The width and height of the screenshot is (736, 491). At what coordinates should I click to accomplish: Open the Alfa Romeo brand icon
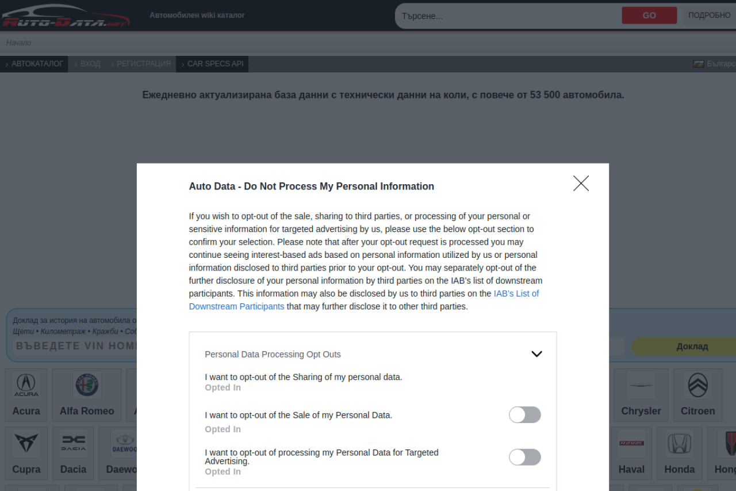(x=87, y=385)
